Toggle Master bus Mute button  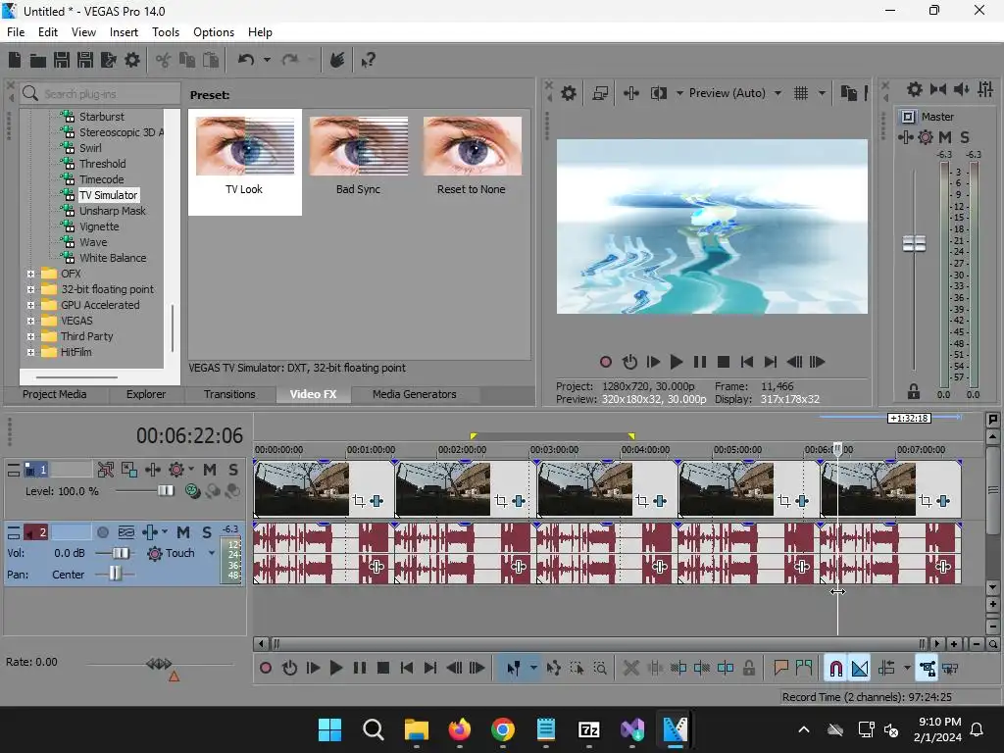tap(945, 137)
